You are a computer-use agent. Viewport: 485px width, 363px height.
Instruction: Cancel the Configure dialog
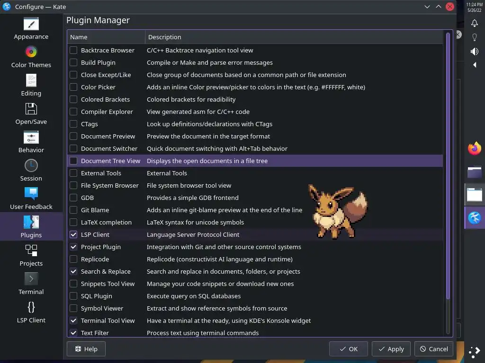click(434, 349)
